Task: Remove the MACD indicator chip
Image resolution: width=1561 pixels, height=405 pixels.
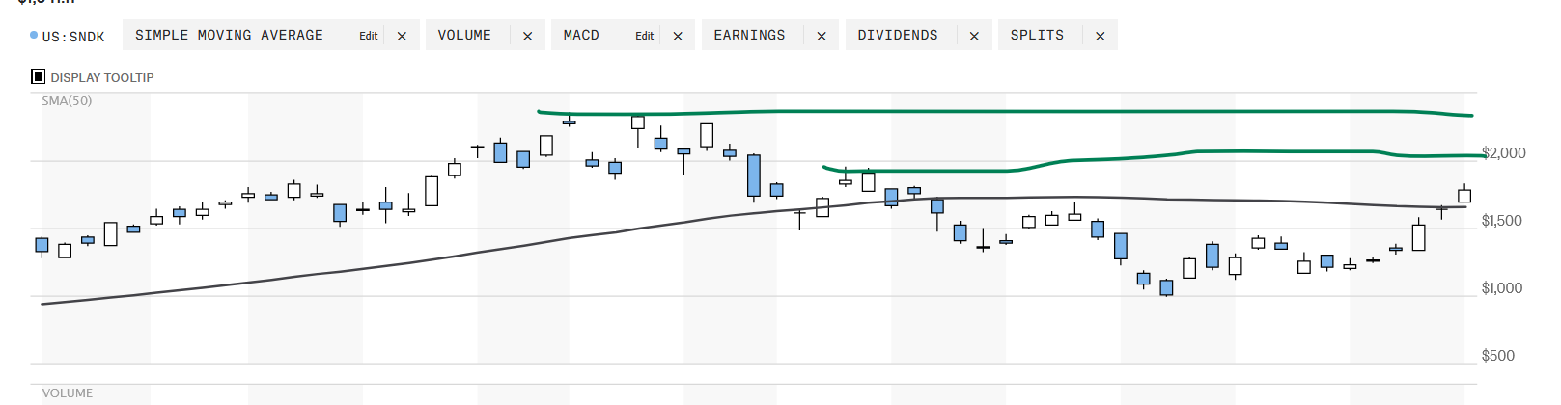Action: (678, 36)
